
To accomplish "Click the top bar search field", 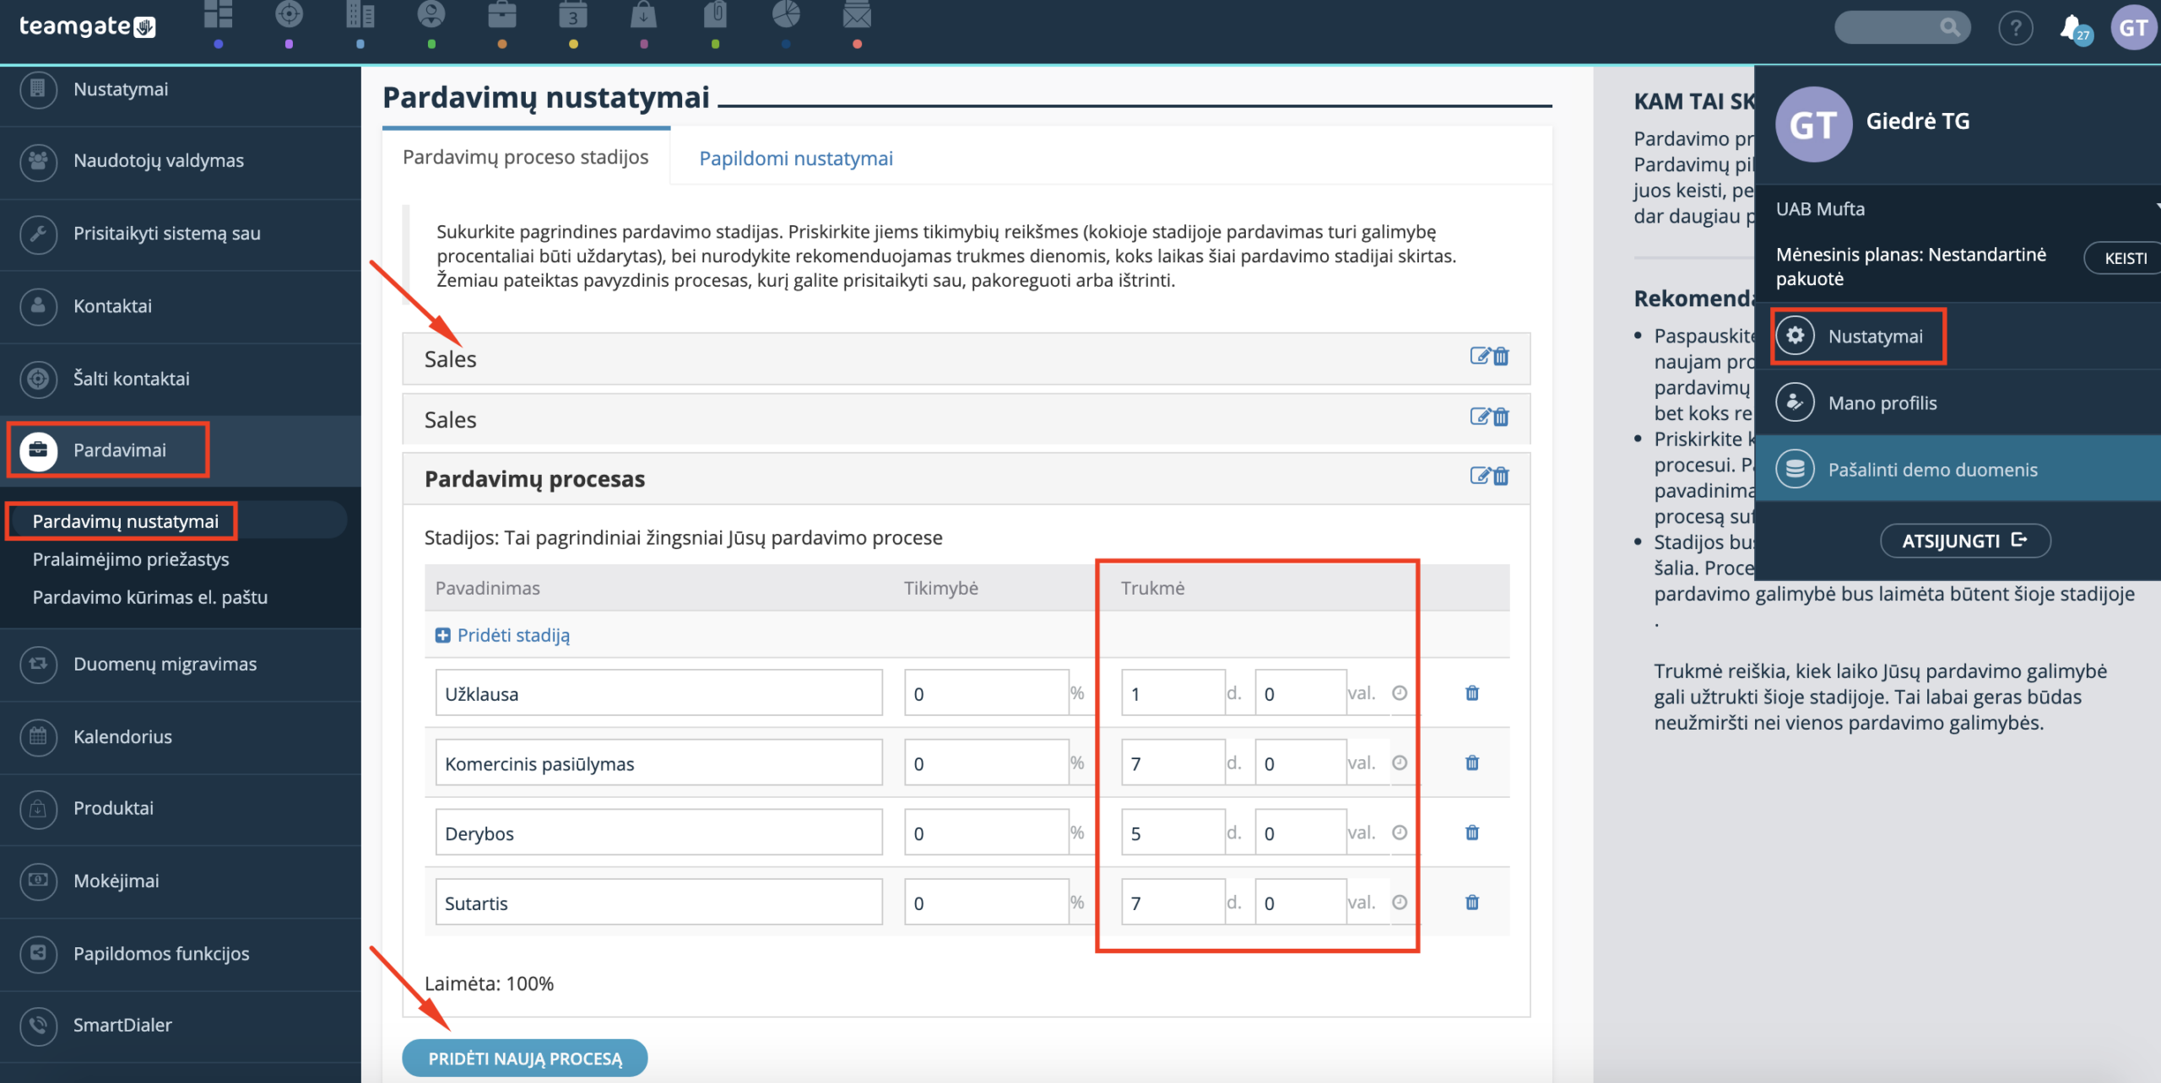I will tap(1903, 28).
